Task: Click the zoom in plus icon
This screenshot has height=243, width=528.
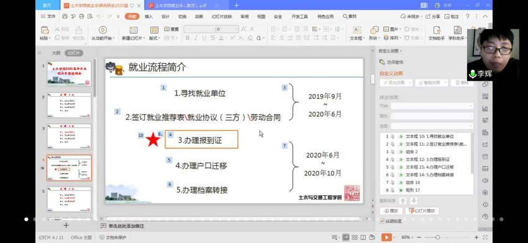Action: (x=476, y=237)
